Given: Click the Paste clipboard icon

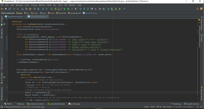Looking at the screenshot, I should click(x=30, y=9).
